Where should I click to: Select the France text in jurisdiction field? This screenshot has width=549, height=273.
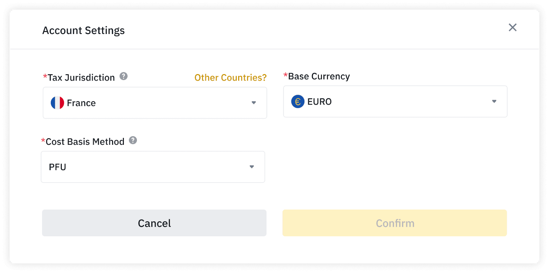click(81, 103)
